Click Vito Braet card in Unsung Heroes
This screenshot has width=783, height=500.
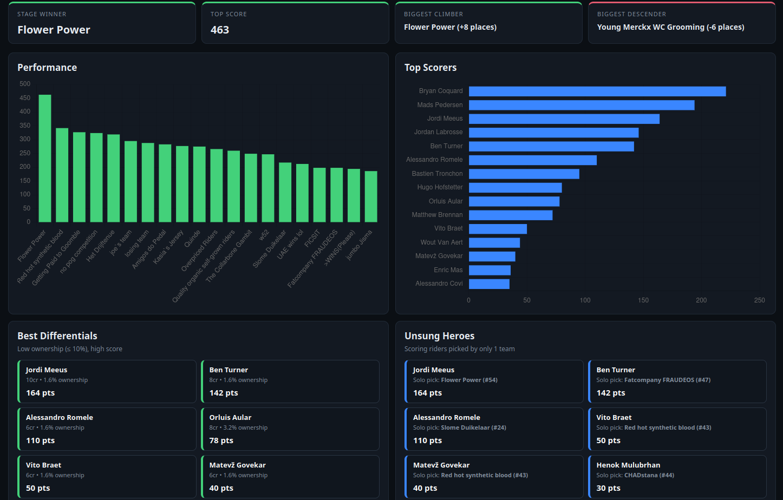[x=677, y=429]
